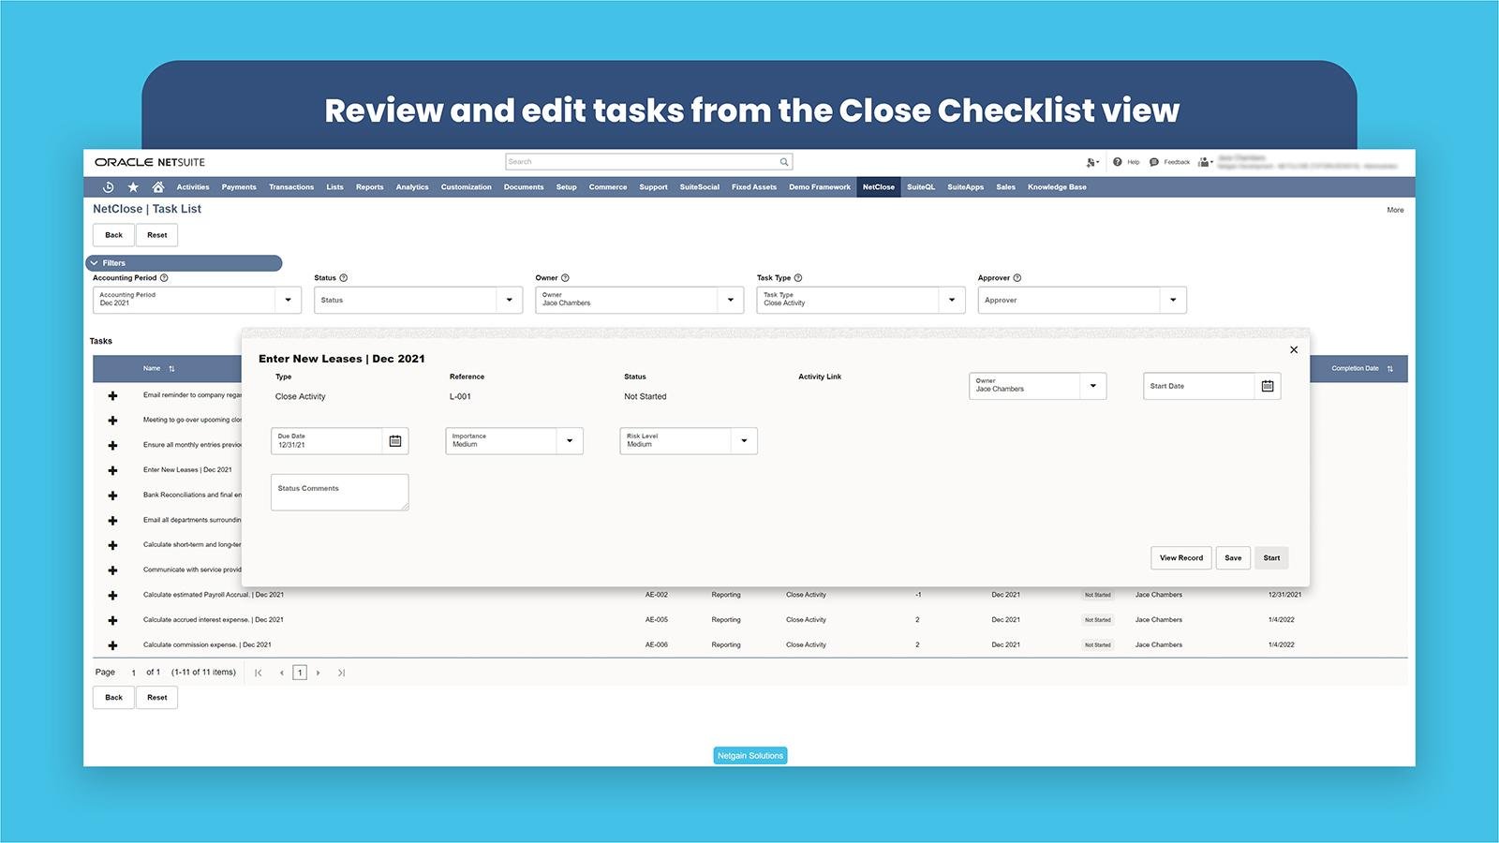1499x843 pixels.
Task: Click the Due Date input field
Action: point(327,441)
